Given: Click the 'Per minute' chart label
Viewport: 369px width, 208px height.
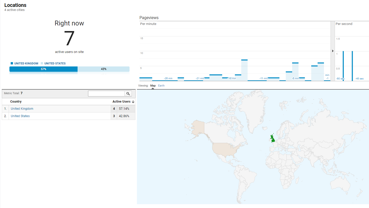Looking at the screenshot, I should click(x=148, y=24).
